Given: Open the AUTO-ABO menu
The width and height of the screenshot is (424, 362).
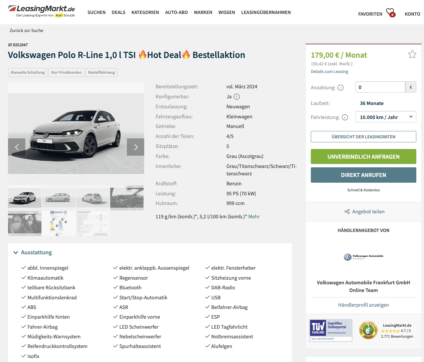Looking at the screenshot, I should click(x=177, y=12).
